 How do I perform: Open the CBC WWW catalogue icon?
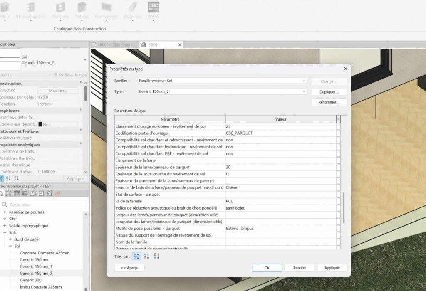pos(154,7)
